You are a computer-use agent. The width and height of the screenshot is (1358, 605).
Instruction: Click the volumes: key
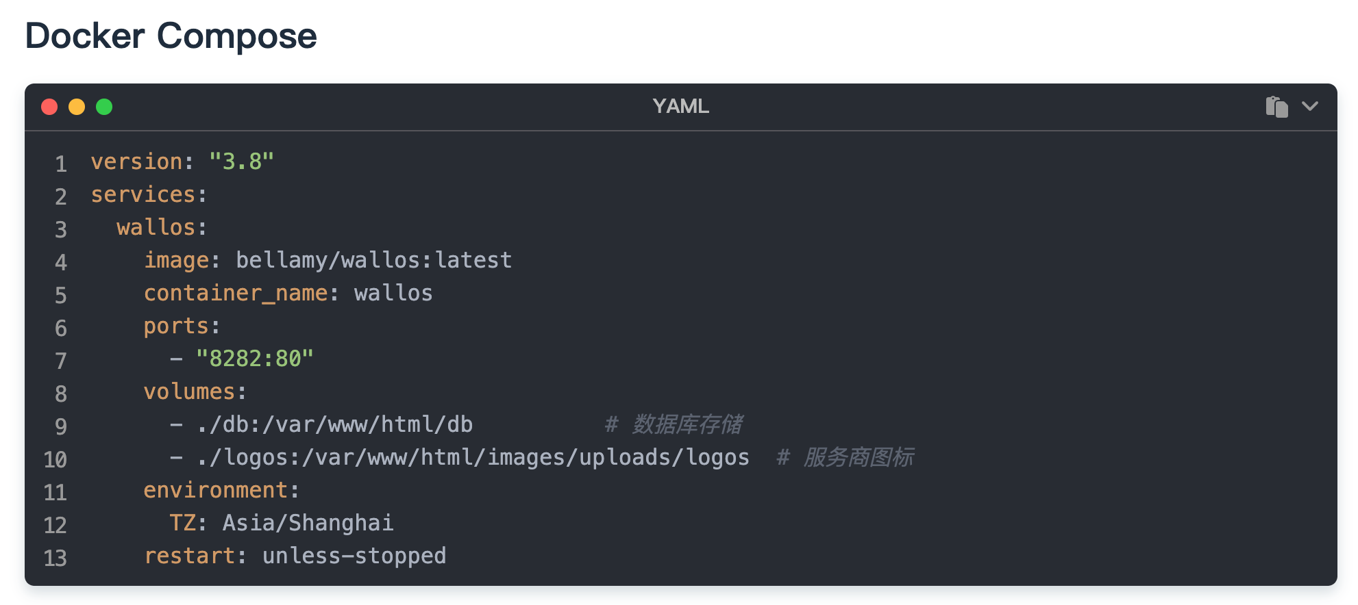195,391
